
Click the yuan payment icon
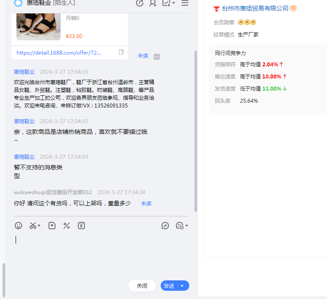(x=81, y=225)
